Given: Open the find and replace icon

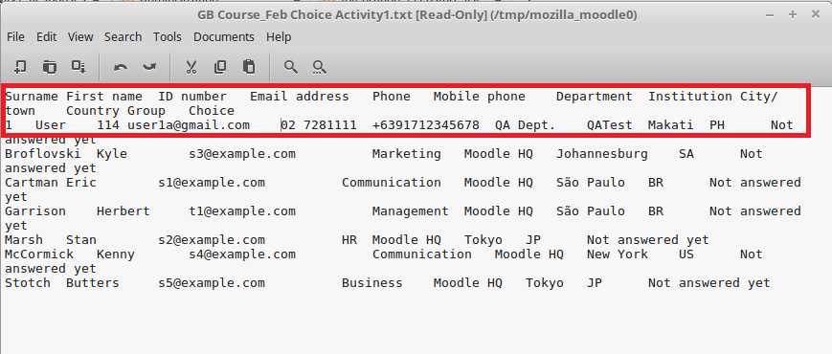Looking at the screenshot, I should pyautogui.click(x=320, y=67).
